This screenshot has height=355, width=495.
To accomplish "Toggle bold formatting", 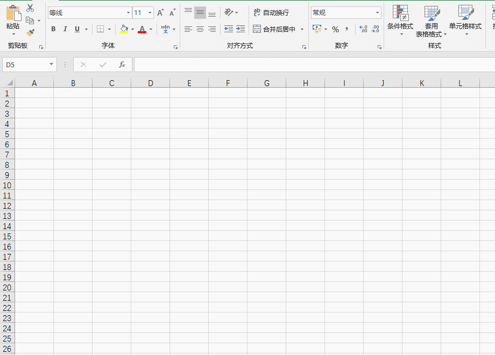I will point(53,29).
